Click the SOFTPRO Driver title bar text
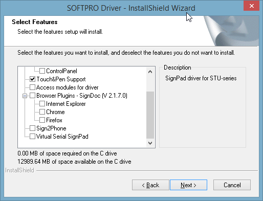This screenshot has width=263, height=201. click(x=131, y=8)
